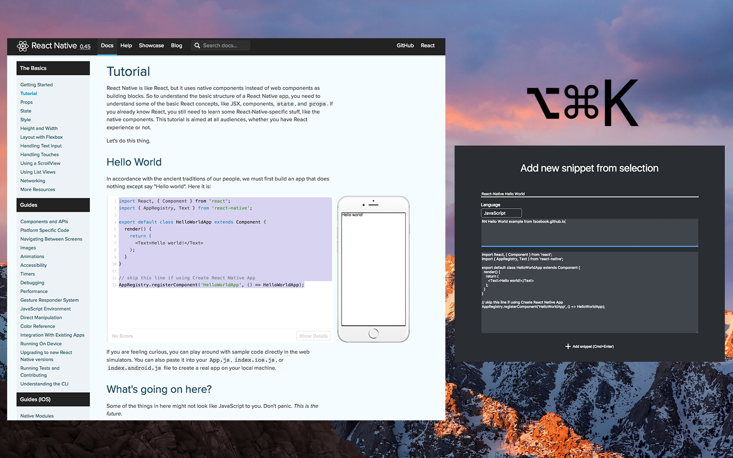The height and width of the screenshot is (458, 733).
Task: Open Platform Specific Code link
Action: click(x=45, y=230)
